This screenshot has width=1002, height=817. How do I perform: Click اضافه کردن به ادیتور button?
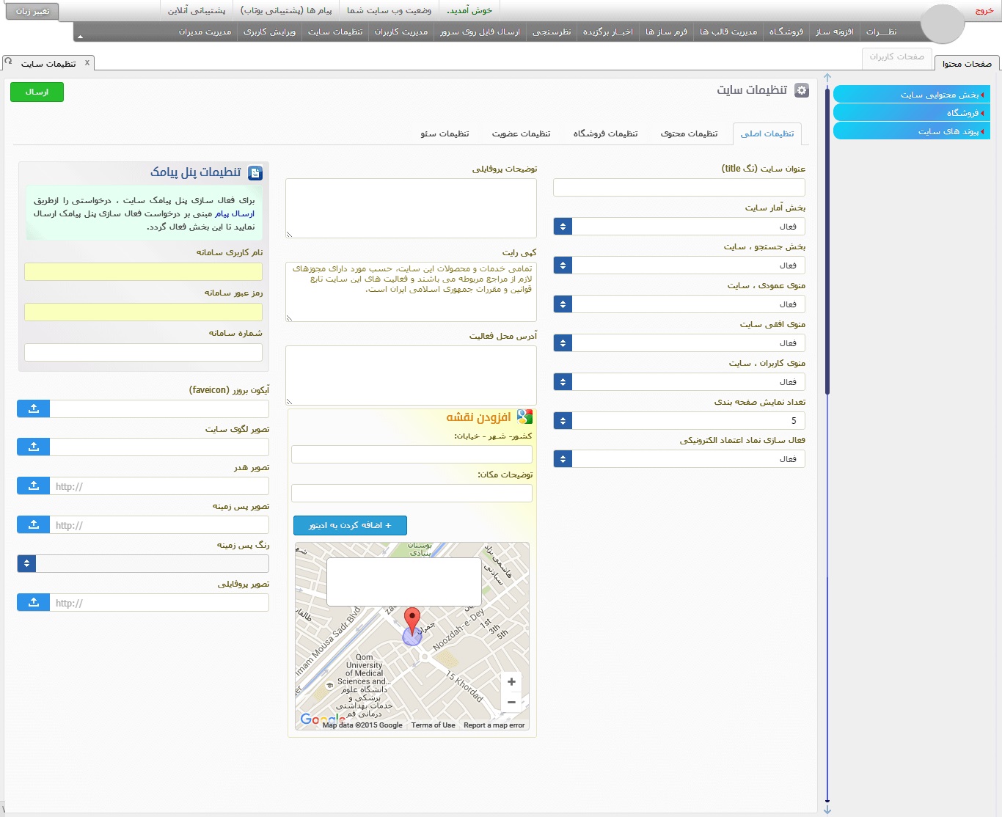tap(350, 525)
